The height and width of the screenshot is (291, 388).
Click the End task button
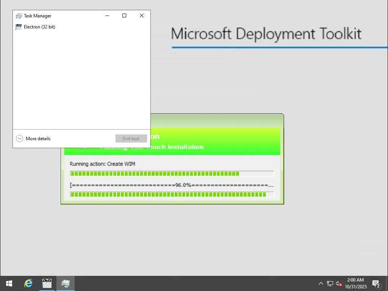(x=131, y=139)
